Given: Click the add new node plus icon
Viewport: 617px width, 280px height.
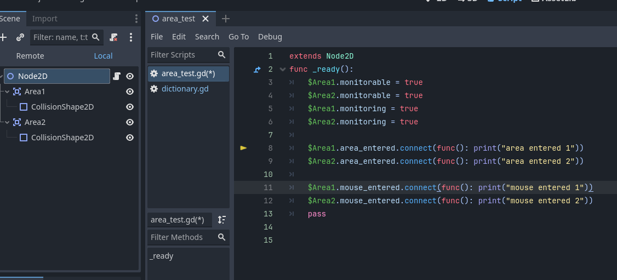Looking at the screenshot, I should pos(3,37).
